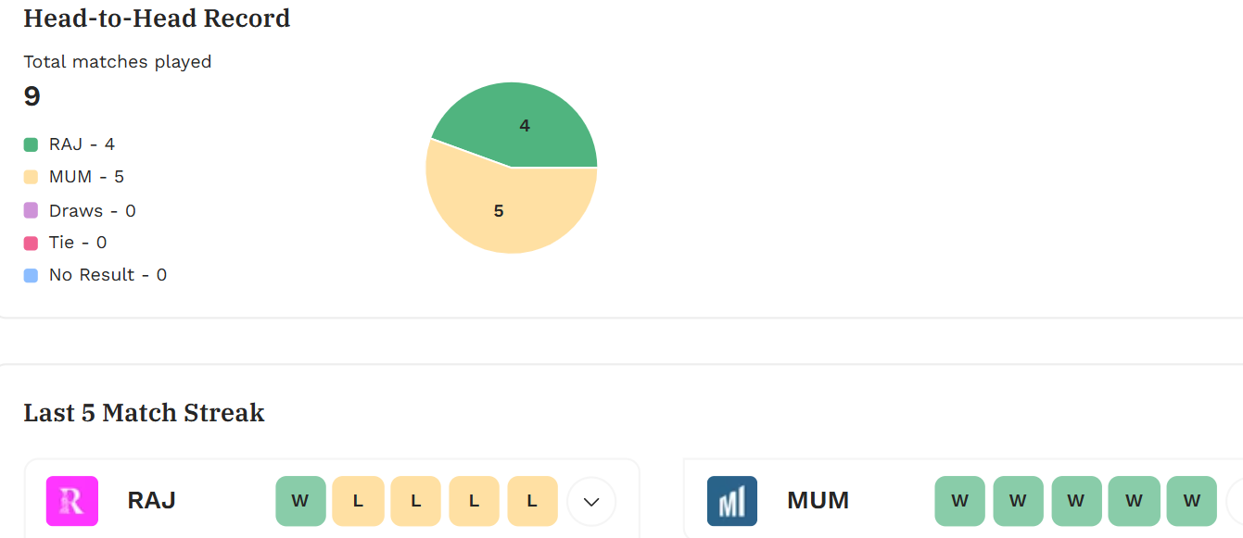Screen dimensions: 1243x538
Task: Click the last L badge in RAJ streak
Action: (532, 501)
